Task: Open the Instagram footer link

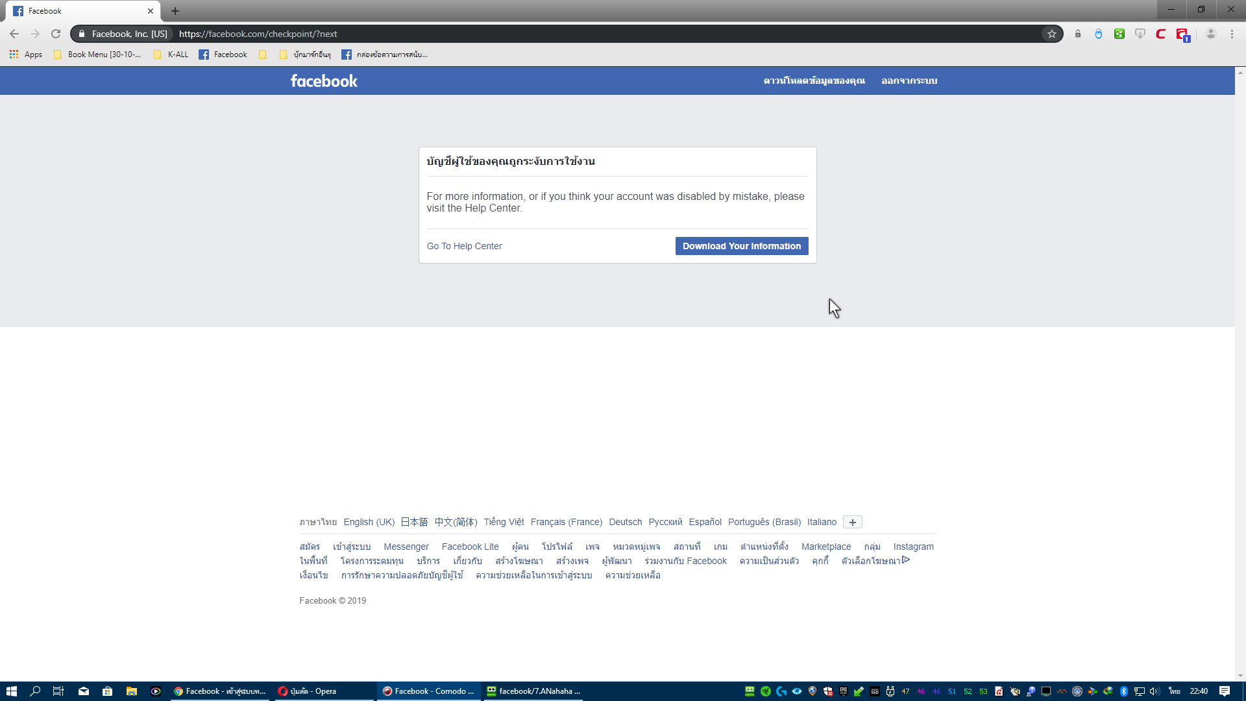Action: [914, 547]
